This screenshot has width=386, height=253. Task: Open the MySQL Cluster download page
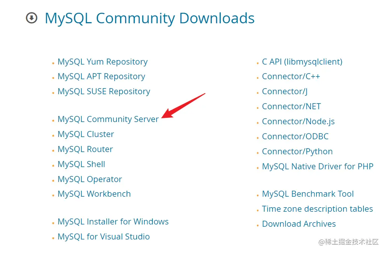[x=86, y=134]
